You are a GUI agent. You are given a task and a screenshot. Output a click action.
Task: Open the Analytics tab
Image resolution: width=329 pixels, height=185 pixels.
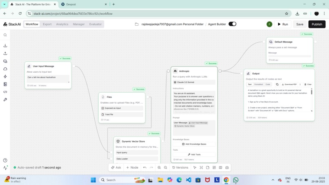click(x=62, y=24)
